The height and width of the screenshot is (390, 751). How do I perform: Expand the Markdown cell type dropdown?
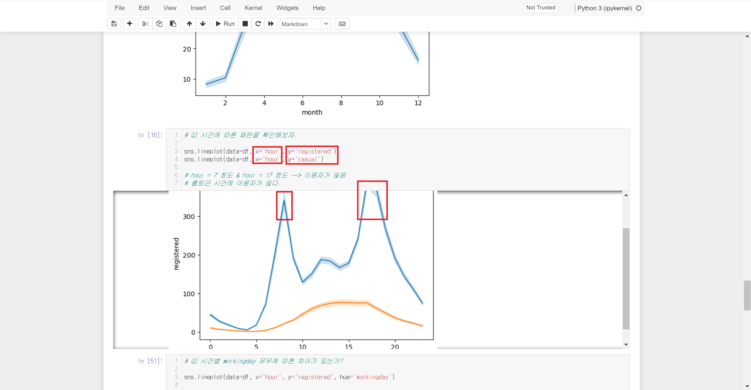(305, 24)
